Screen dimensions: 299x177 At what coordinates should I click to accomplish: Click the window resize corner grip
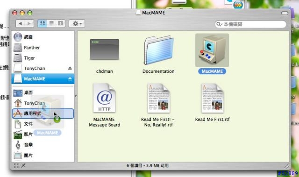(287, 166)
